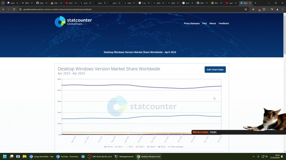Click the Statcounter GlobalStats logo
The image size is (286, 160).
tap(73, 21)
